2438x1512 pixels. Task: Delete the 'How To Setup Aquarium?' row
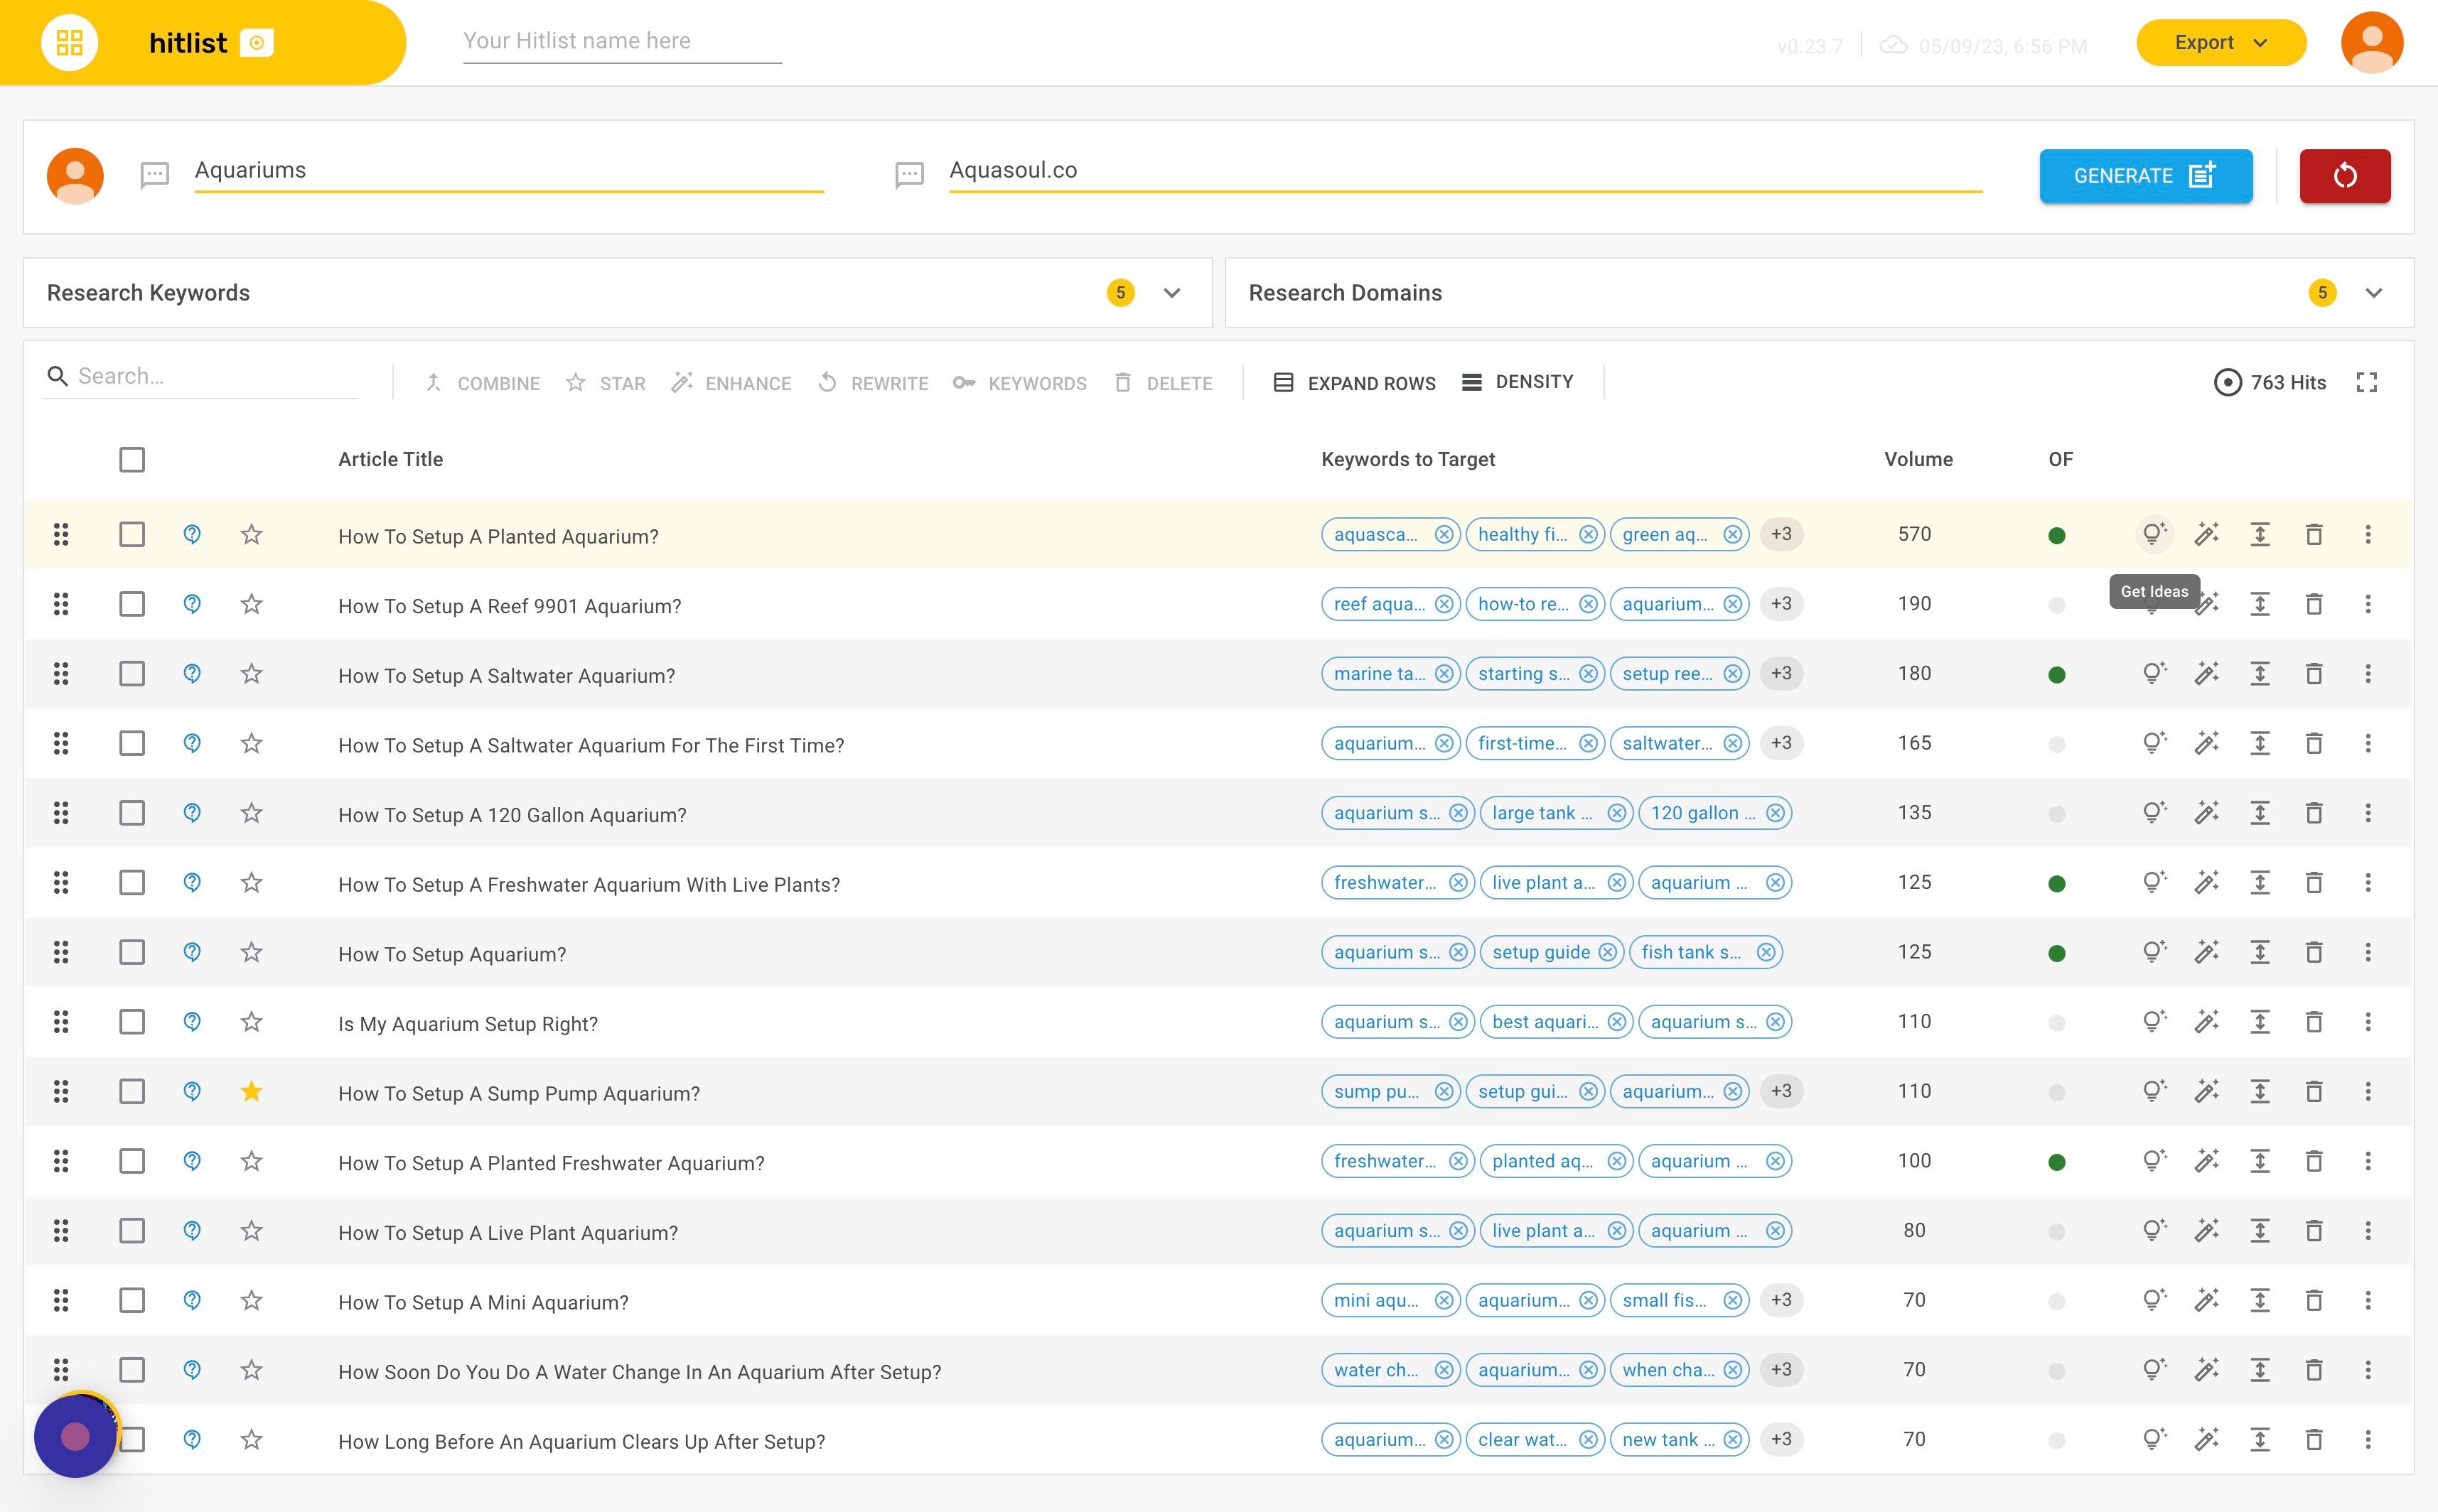pyautogui.click(x=2314, y=952)
